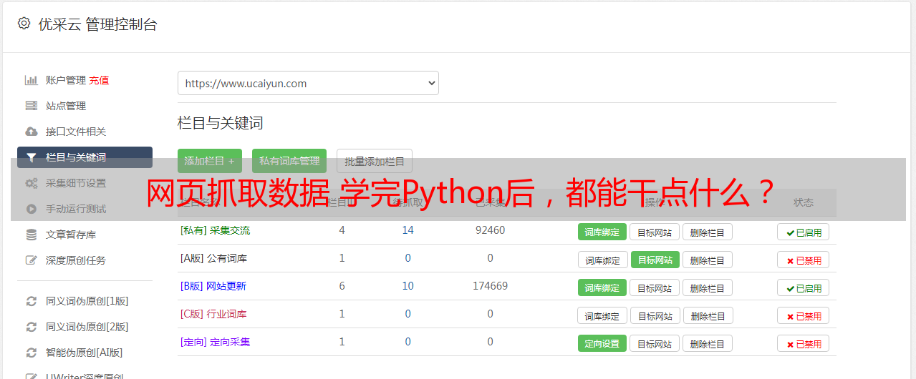Image resolution: width=916 pixels, height=379 pixels.
Task: Click 定向设置 in the 定向采集 row
Action: [x=602, y=343]
